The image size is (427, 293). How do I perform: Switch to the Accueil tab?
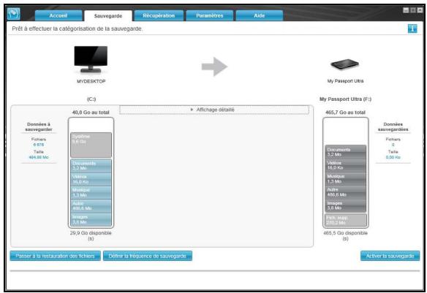tap(58, 16)
